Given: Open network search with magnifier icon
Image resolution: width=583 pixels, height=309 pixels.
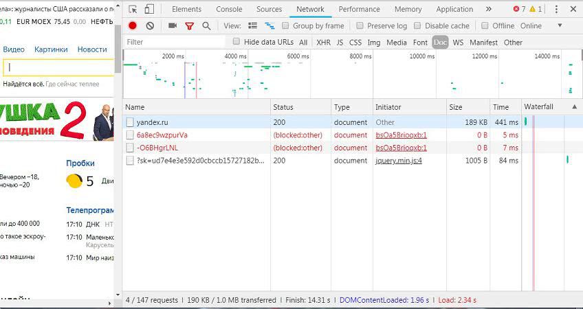Looking at the screenshot, I should 206,25.
